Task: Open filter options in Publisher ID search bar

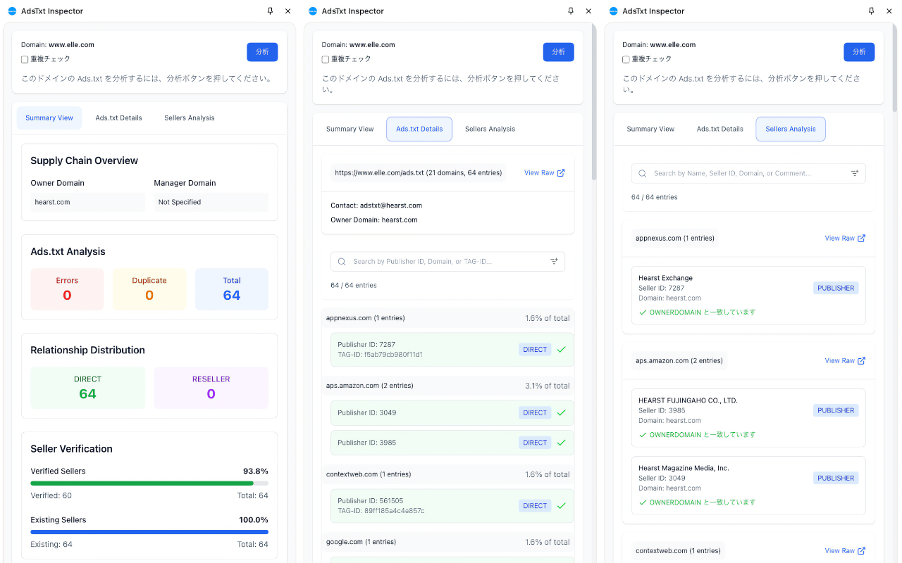Action: 554,262
